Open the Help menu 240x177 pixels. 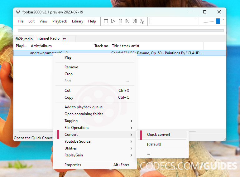click(92, 21)
